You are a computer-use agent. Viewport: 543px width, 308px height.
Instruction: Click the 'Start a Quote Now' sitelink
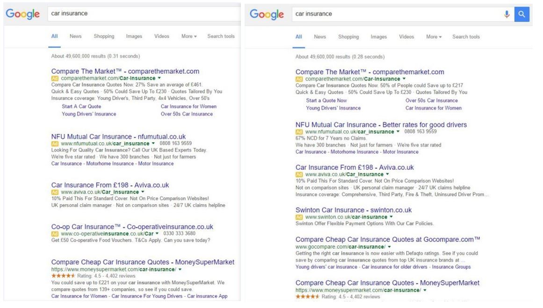(326, 100)
